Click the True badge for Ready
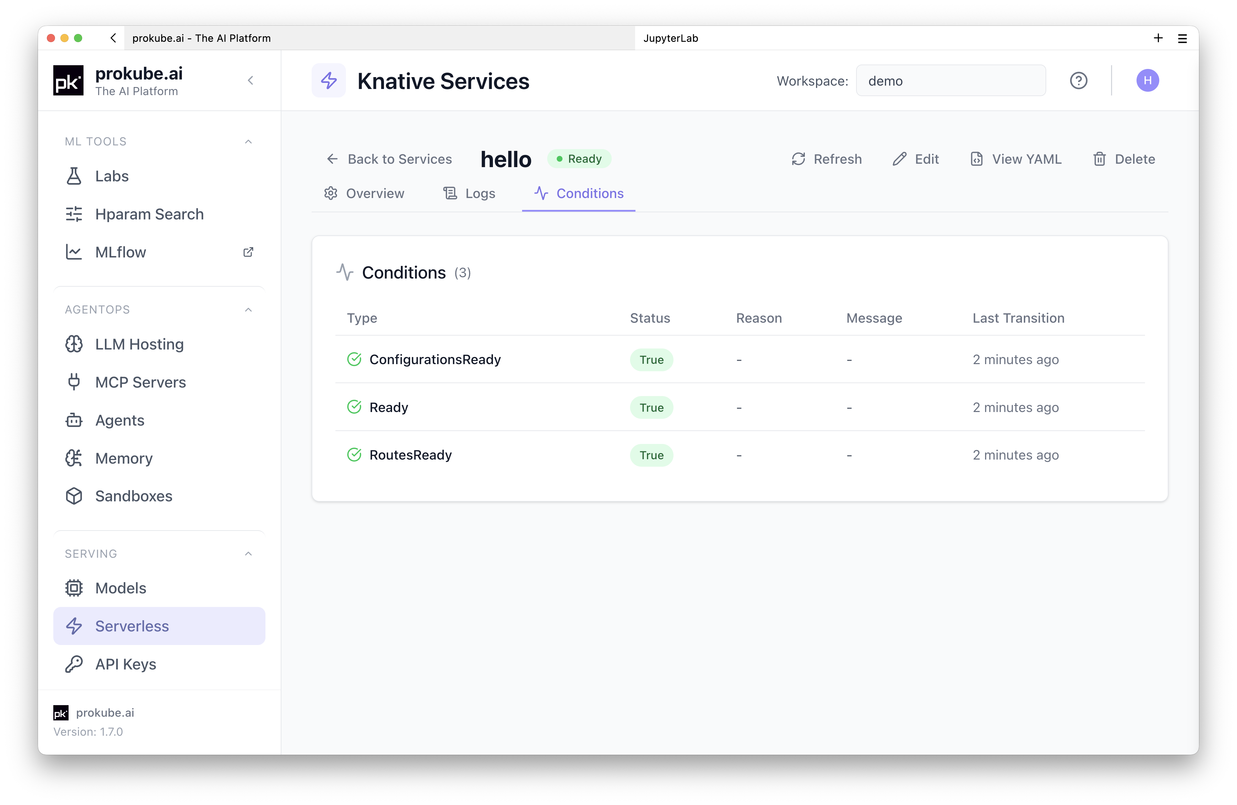The image size is (1237, 805). point(651,407)
